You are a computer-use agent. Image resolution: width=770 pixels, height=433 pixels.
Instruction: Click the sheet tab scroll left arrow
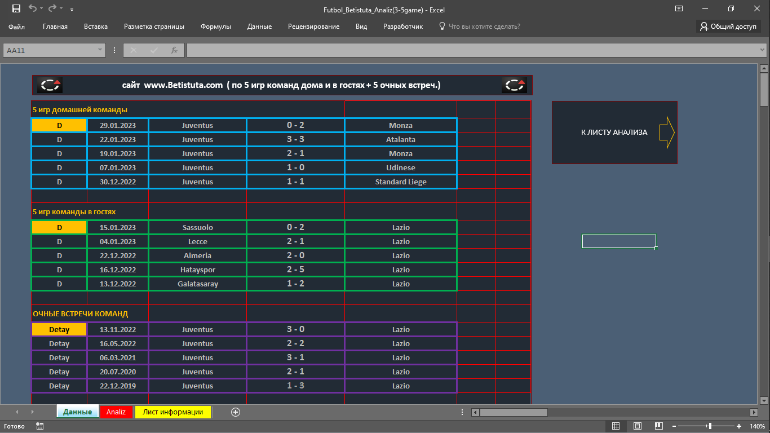17,412
